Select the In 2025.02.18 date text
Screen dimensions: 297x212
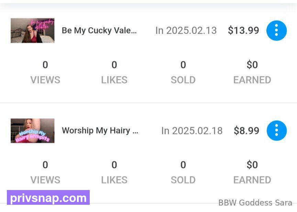[x=192, y=131]
